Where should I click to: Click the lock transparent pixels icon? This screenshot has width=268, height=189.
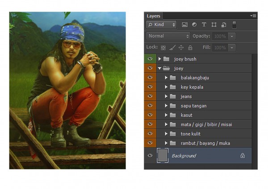pyautogui.click(x=163, y=47)
